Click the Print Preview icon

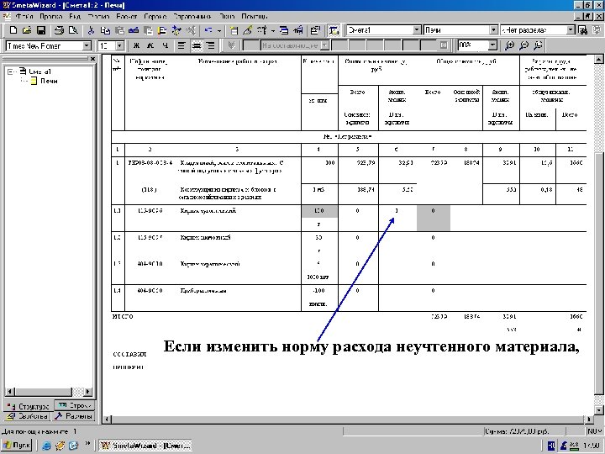click(73, 30)
